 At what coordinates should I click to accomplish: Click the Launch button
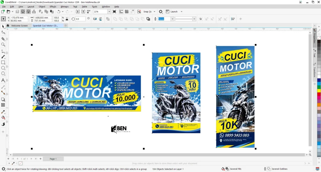point(172,12)
